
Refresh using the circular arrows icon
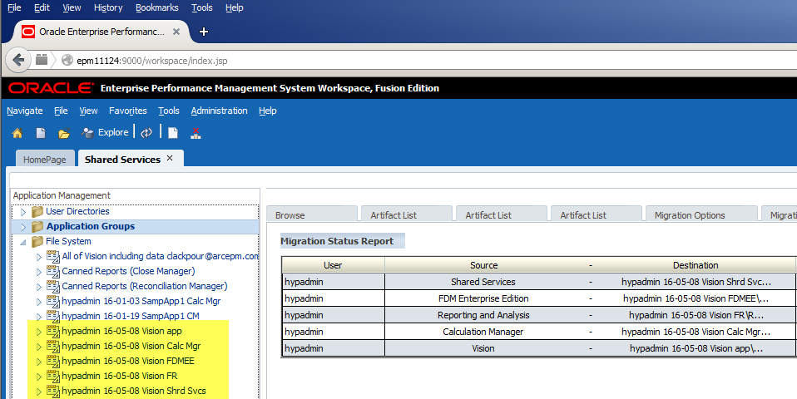(x=146, y=133)
